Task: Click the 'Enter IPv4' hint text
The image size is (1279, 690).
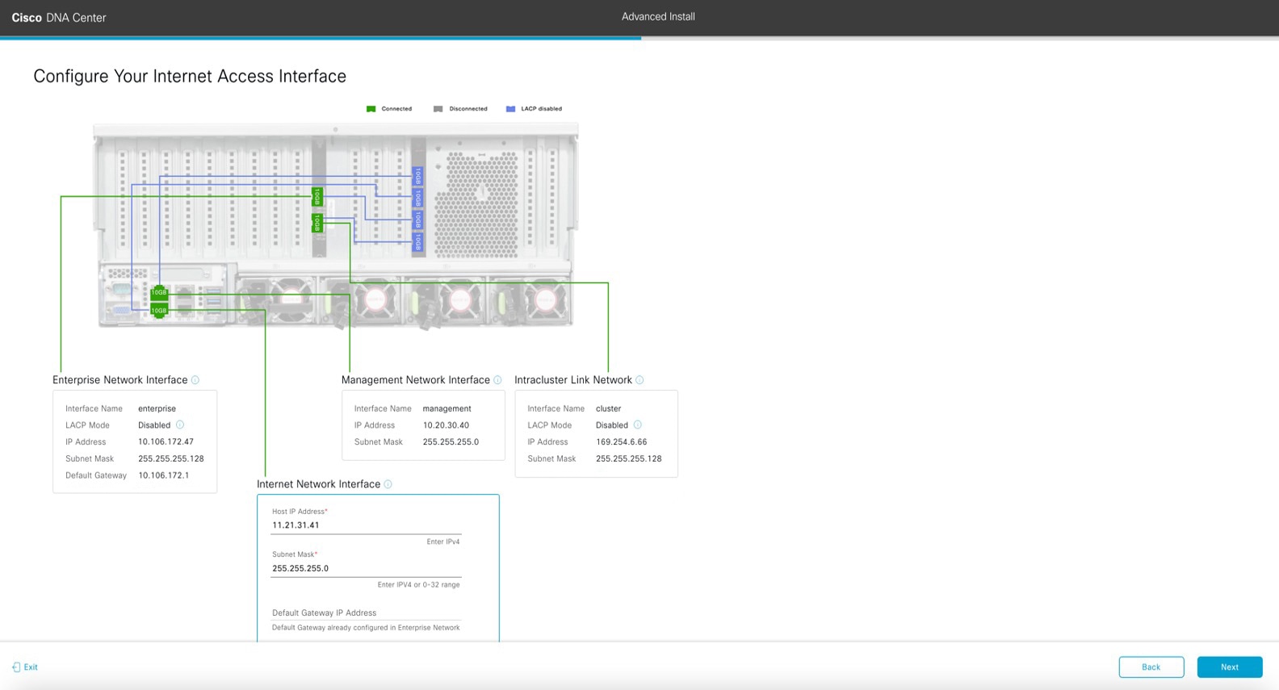Action: pyautogui.click(x=442, y=542)
